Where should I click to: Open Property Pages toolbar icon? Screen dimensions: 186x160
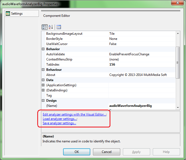(x=59, y=27)
